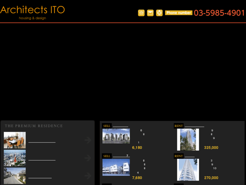Open the SELL listing priced 6,180
Image resolution: width=246 pixels, height=185 pixels.
pos(116,136)
